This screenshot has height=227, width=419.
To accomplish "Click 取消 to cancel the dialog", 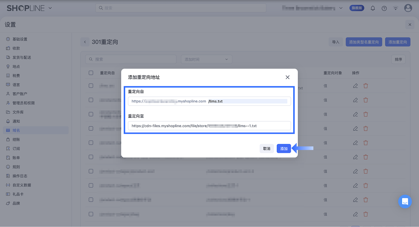I will coord(267,148).
